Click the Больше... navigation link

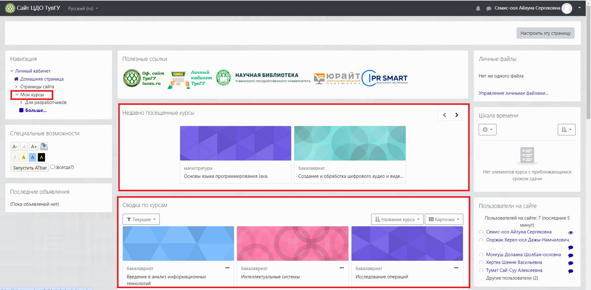pyautogui.click(x=36, y=110)
